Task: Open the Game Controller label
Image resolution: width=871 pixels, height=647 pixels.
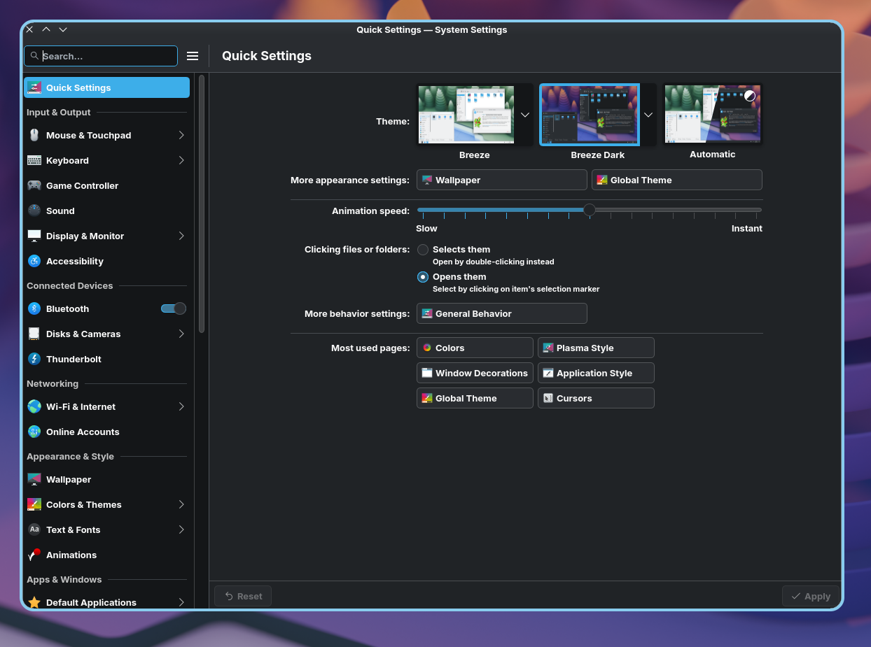Action: pos(82,185)
